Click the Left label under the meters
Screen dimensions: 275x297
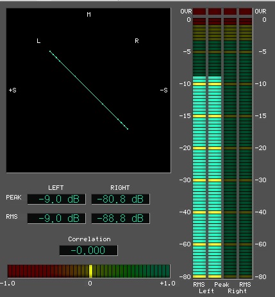pyautogui.click(x=206, y=291)
